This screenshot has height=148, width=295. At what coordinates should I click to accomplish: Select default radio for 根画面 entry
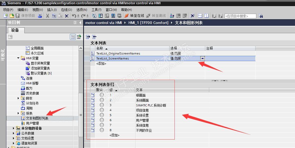tap(102, 95)
